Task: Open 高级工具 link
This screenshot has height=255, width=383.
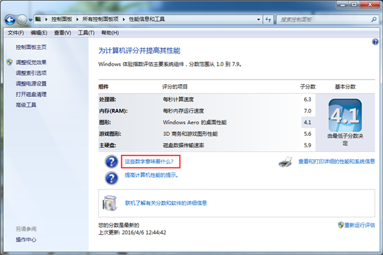Action: coord(26,105)
